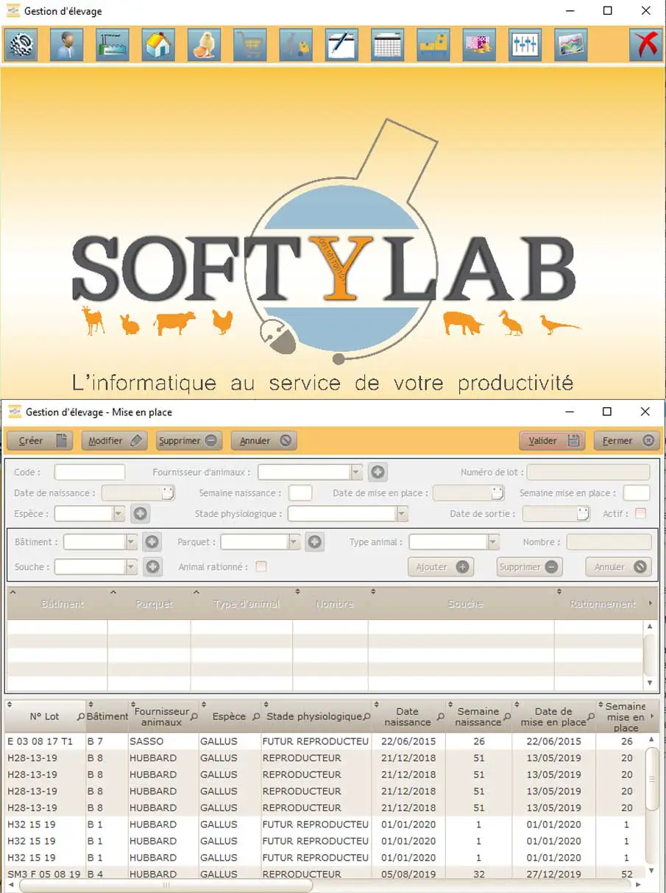Image resolution: width=666 pixels, height=893 pixels.
Task: Click the plus icon beside the Espèce field
Action: point(140,514)
